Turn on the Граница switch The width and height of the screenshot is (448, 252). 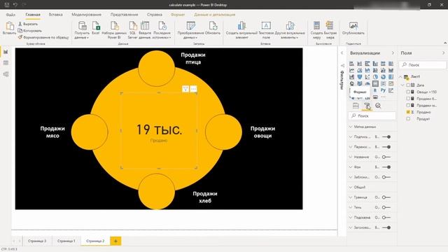[x=386, y=197]
